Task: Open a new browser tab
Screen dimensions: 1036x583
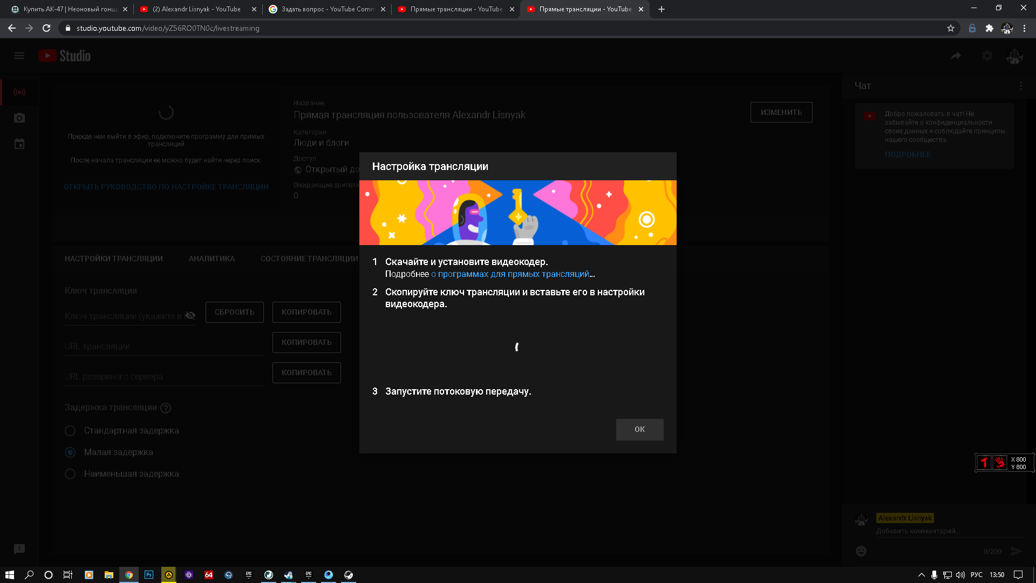Action: (662, 9)
